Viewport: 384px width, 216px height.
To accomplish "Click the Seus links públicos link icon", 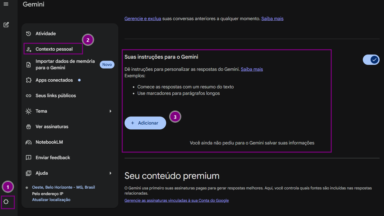I will [28, 95].
